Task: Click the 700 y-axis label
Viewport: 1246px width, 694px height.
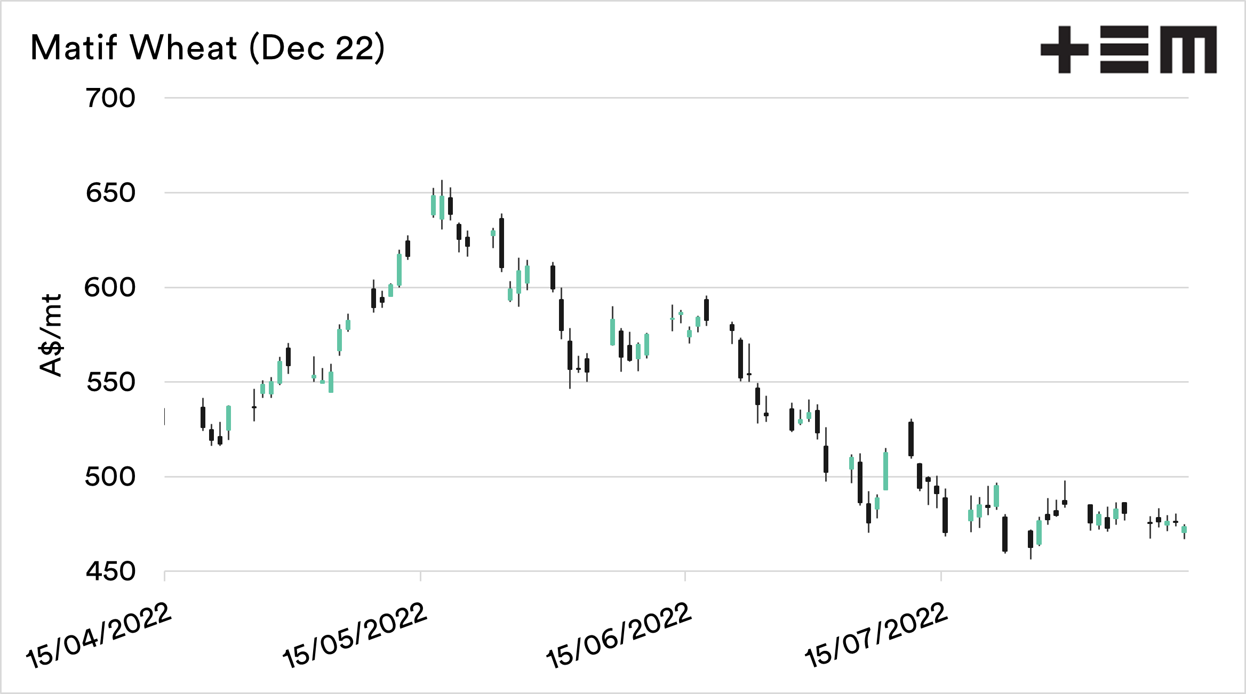Action: [x=111, y=99]
